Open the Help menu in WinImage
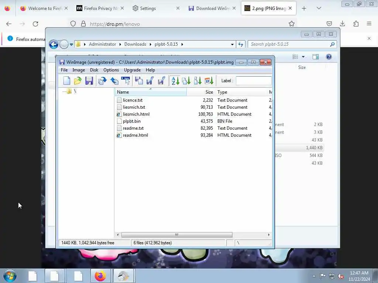Image resolution: width=378 pixels, height=283 pixels. (x=150, y=70)
